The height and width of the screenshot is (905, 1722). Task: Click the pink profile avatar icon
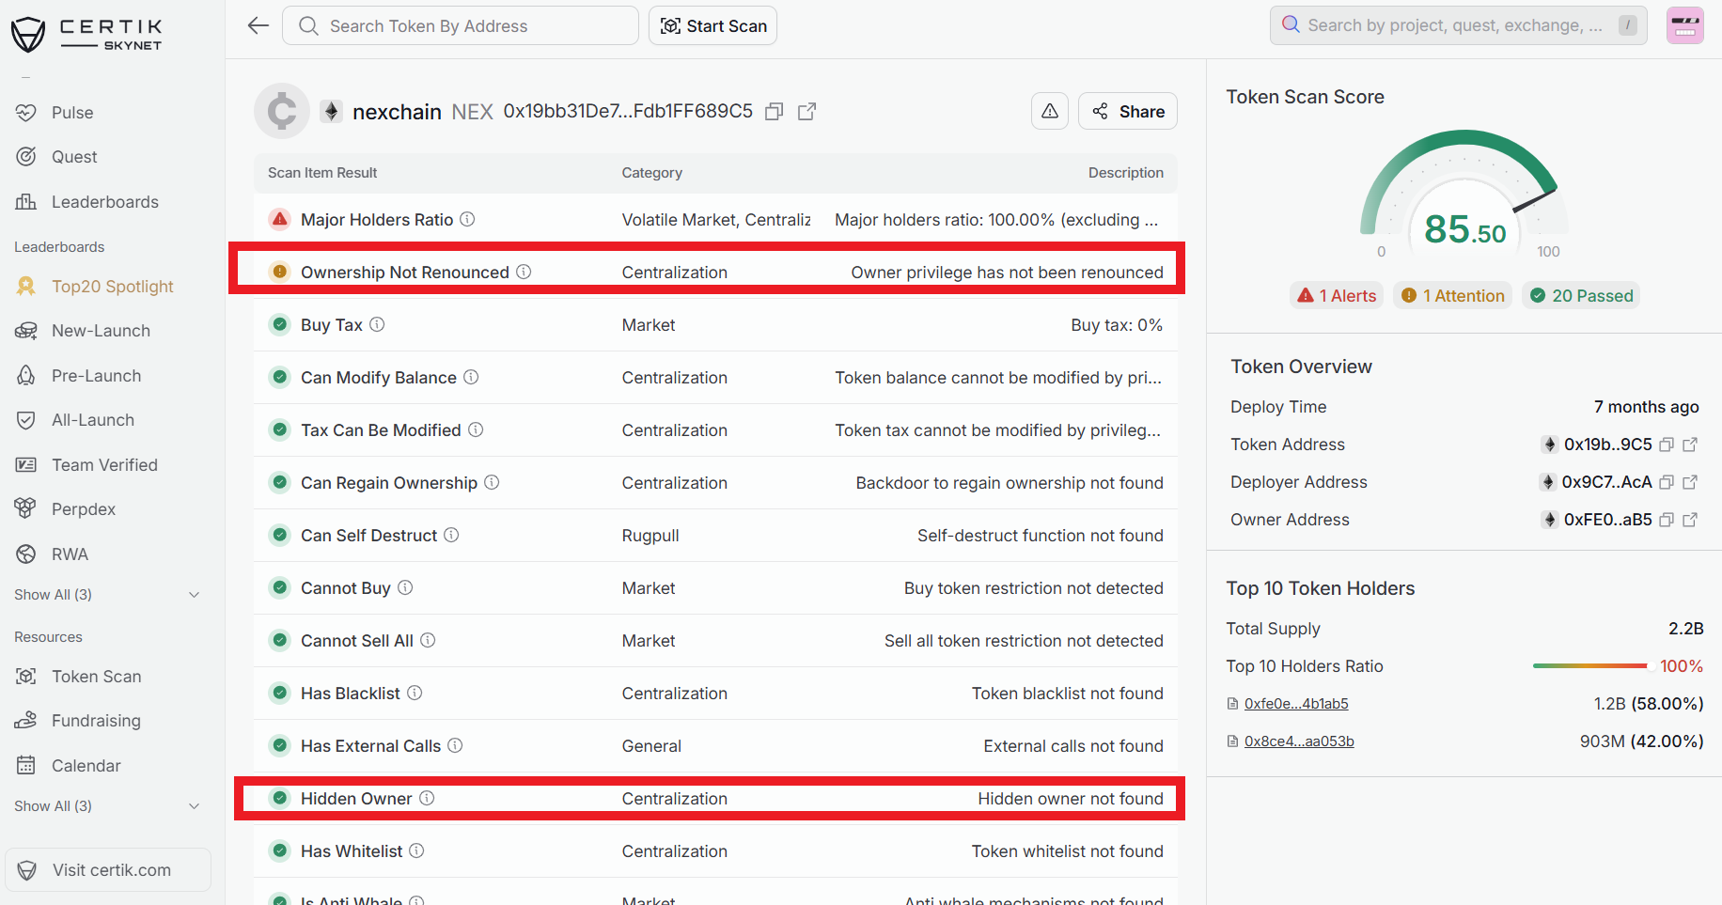pos(1684,25)
